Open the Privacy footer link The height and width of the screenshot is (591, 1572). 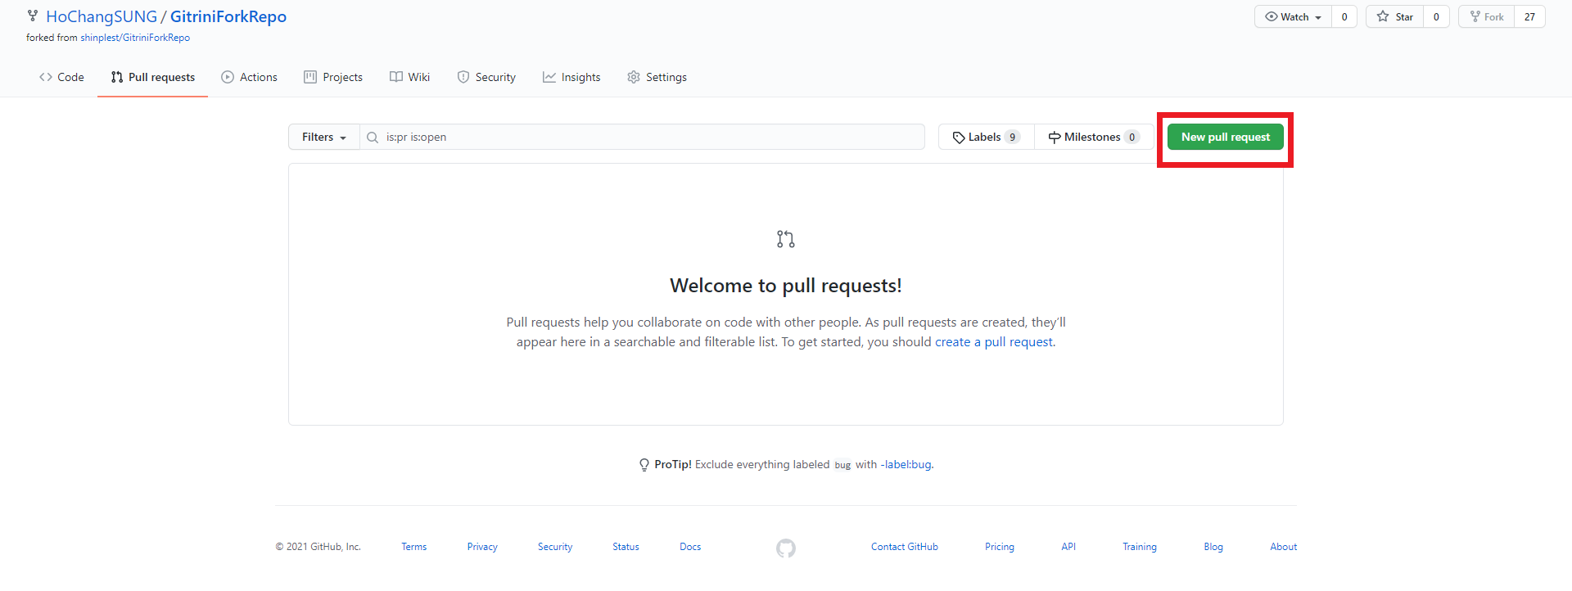coord(482,547)
